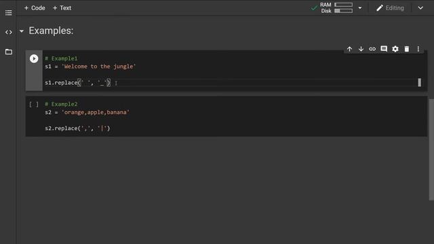Image resolution: width=434 pixels, height=244 pixels.
Task: Click the Examples: heading text
Action: 51,30
